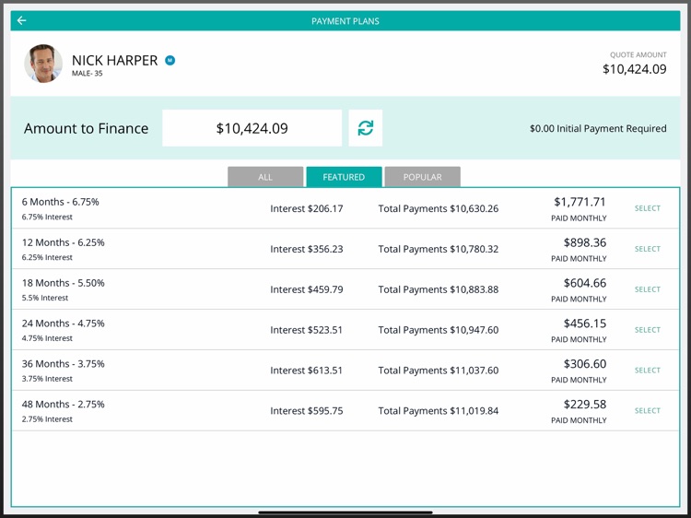Click Interest $206.17
The height and width of the screenshot is (518, 691).
pyautogui.click(x=306, y=208)
